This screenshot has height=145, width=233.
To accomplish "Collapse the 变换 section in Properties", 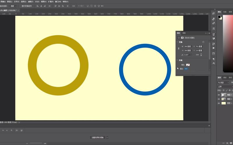I will click(177, 42).
